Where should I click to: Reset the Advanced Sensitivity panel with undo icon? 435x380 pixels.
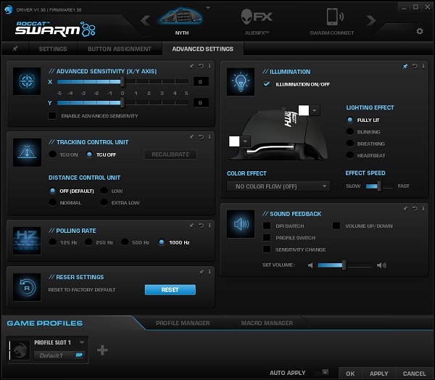pyautogui.click(x=201, y=66)
